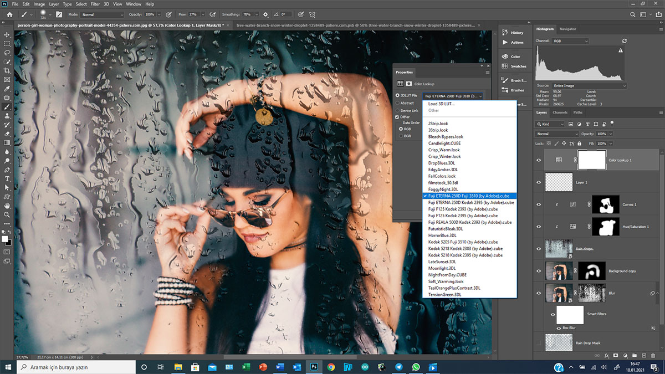The width and height of the screenshot is (665, 374).
Task: Refresh the histogram with the uncached refresh icon
Action: pos(625,41)
